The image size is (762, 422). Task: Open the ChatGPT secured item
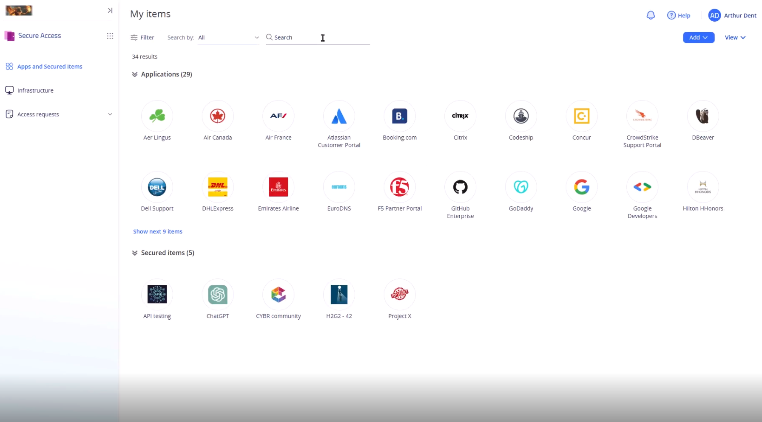(218, 294)
